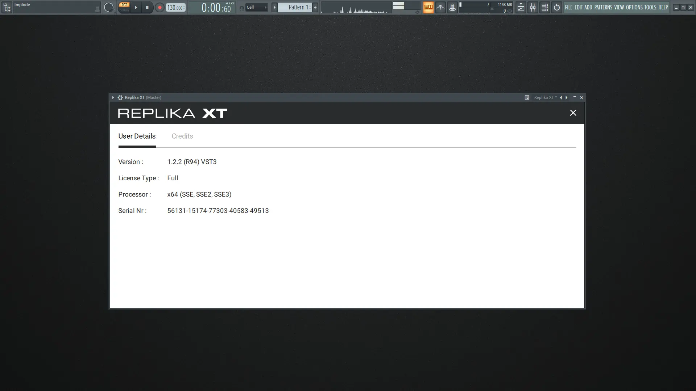Screen dimensions: 696x391
Task: Toggle the headphone snap icon beside Cell
Action: tap(241, 8)
